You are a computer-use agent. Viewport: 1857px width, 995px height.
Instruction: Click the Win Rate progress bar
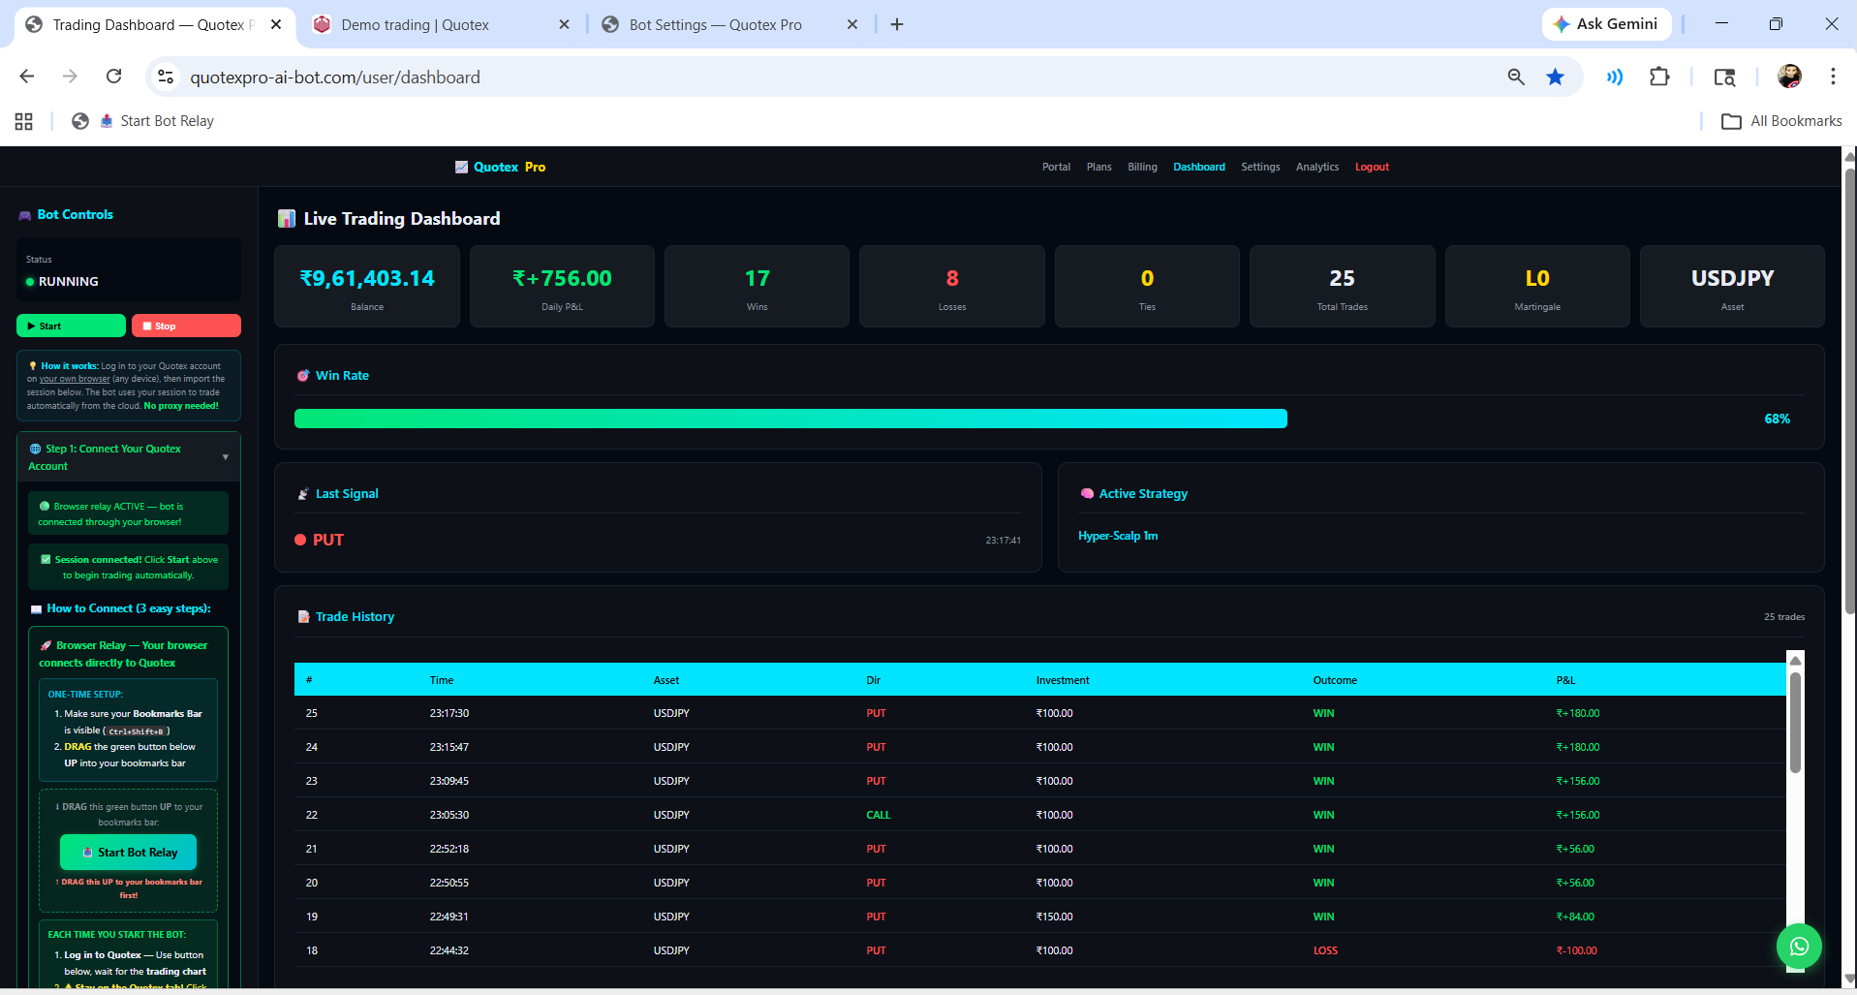click(790, 419)
